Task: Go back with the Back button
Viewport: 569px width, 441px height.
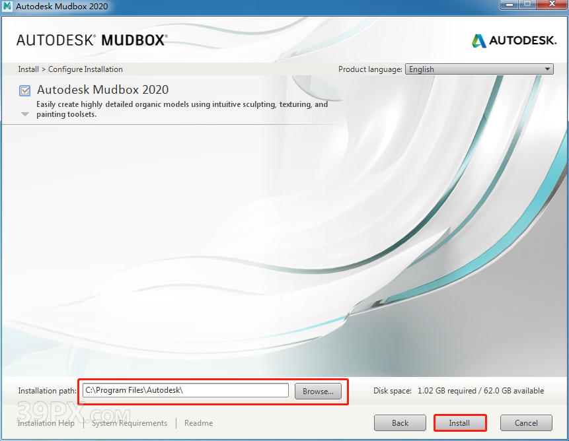Action: tap(400, 423)
